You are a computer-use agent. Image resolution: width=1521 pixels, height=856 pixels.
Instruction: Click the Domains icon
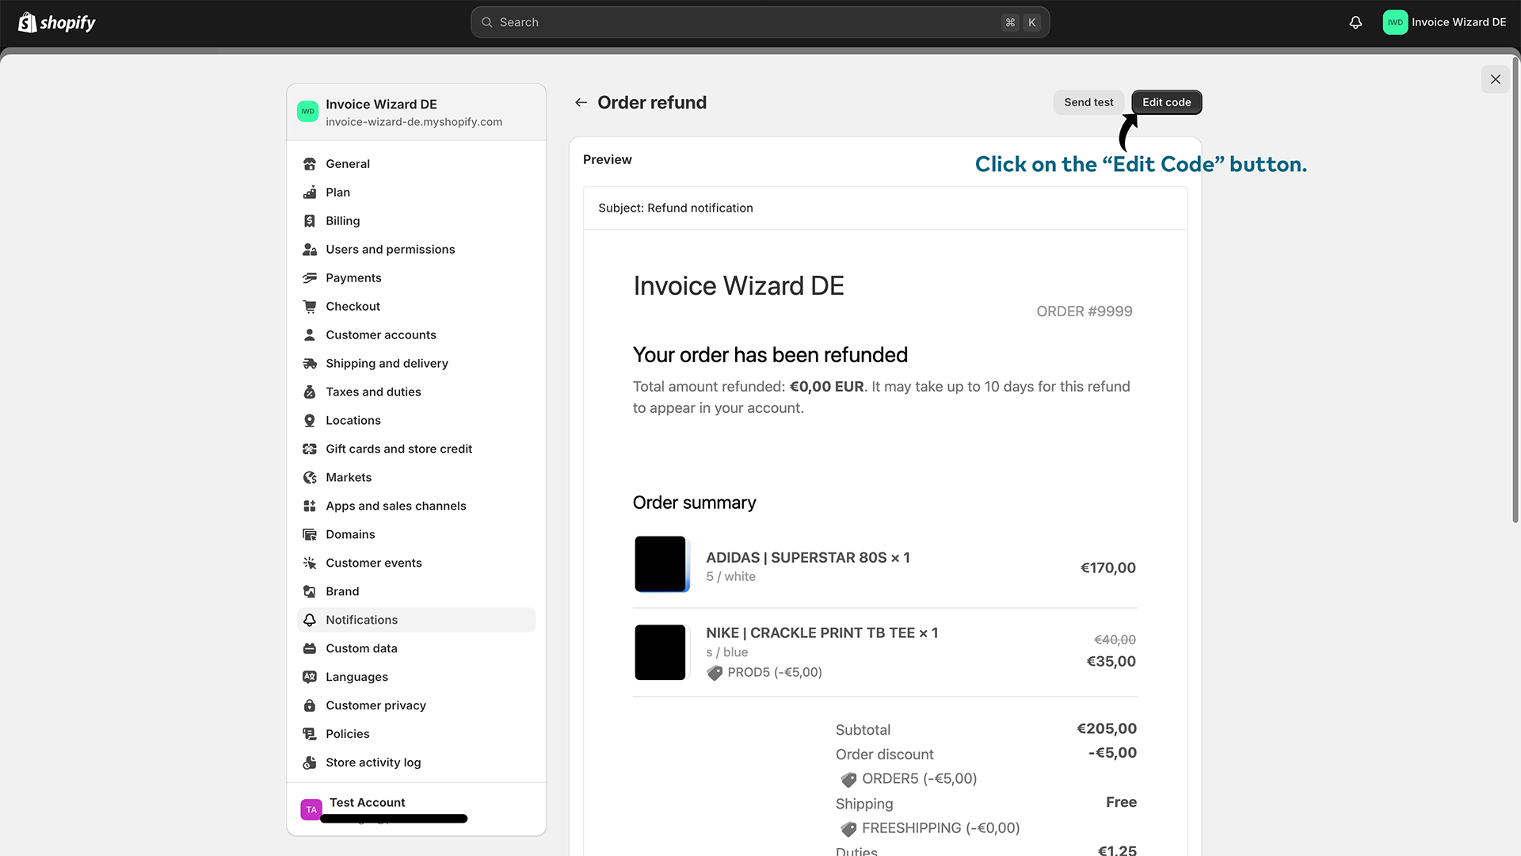pos(310,535)
